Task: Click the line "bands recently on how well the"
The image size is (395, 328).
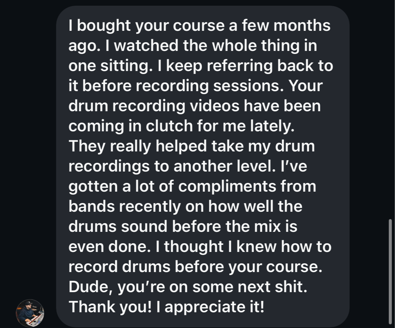Action: click(x=185, y=206)
